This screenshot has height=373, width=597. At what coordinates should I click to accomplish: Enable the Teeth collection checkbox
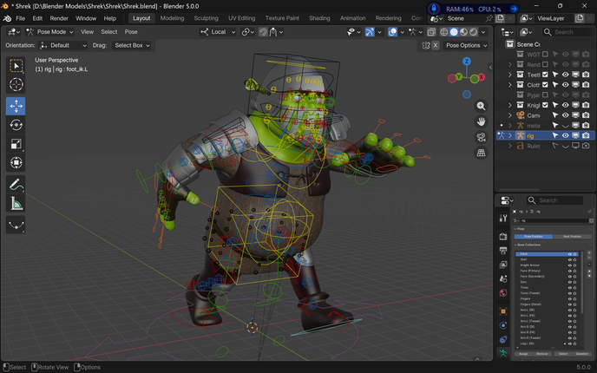[x=545, y=75]
